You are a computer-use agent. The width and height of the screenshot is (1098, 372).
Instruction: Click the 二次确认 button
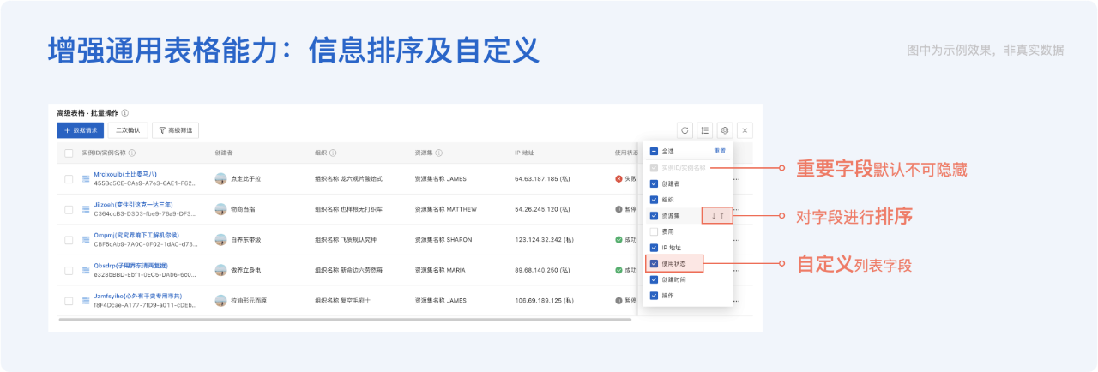click(x=128, y=130)
